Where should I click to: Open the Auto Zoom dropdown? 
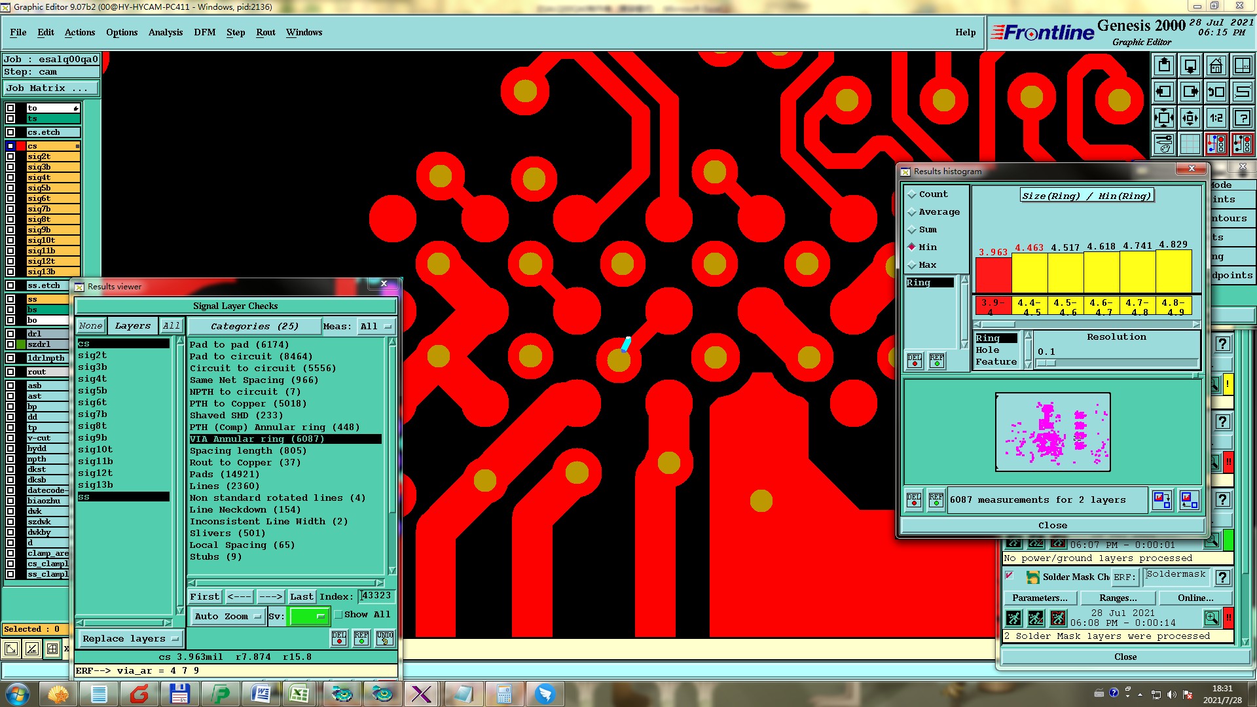coord(227,617)
